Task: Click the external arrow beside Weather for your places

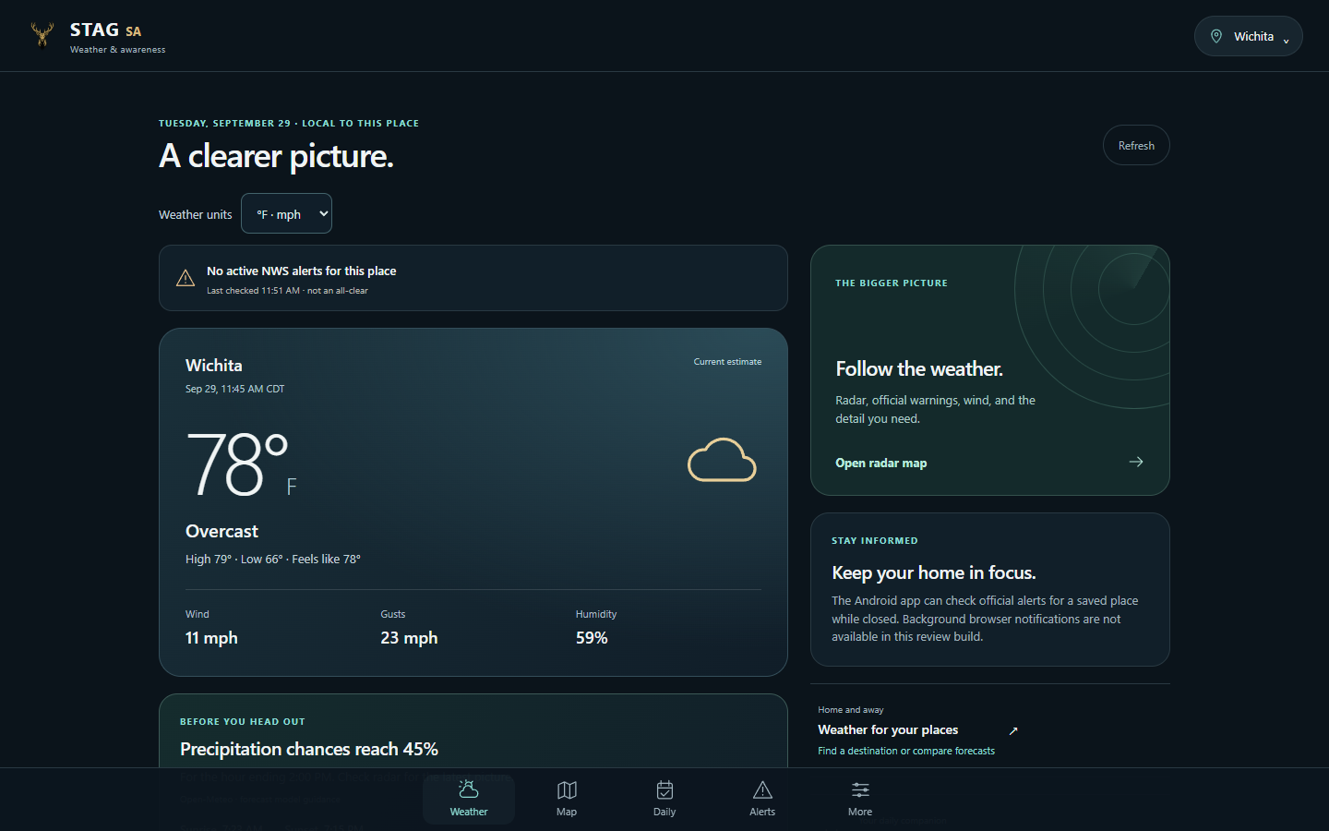Action: (x=1013, y=730)
